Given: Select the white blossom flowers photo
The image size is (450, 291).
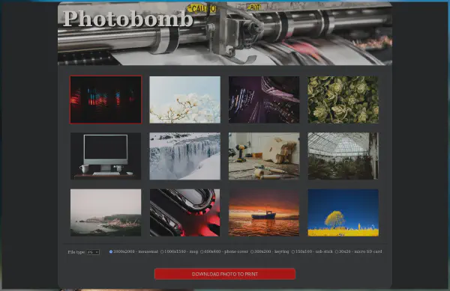Looking at the screenshot, I should coord(184,99).
